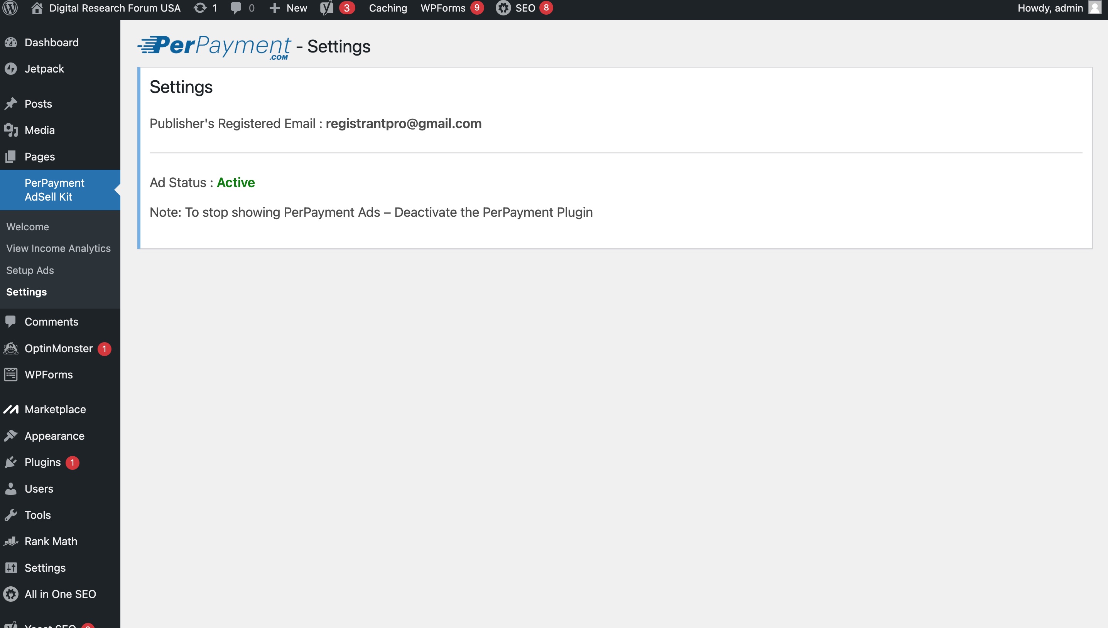Open Howdy, admin account menu

tap(1050, 8)
